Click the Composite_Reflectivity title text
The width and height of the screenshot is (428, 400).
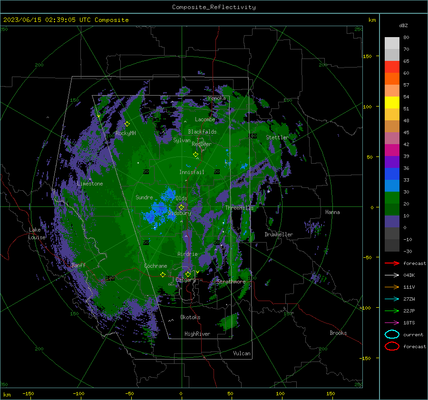(214, 7)
